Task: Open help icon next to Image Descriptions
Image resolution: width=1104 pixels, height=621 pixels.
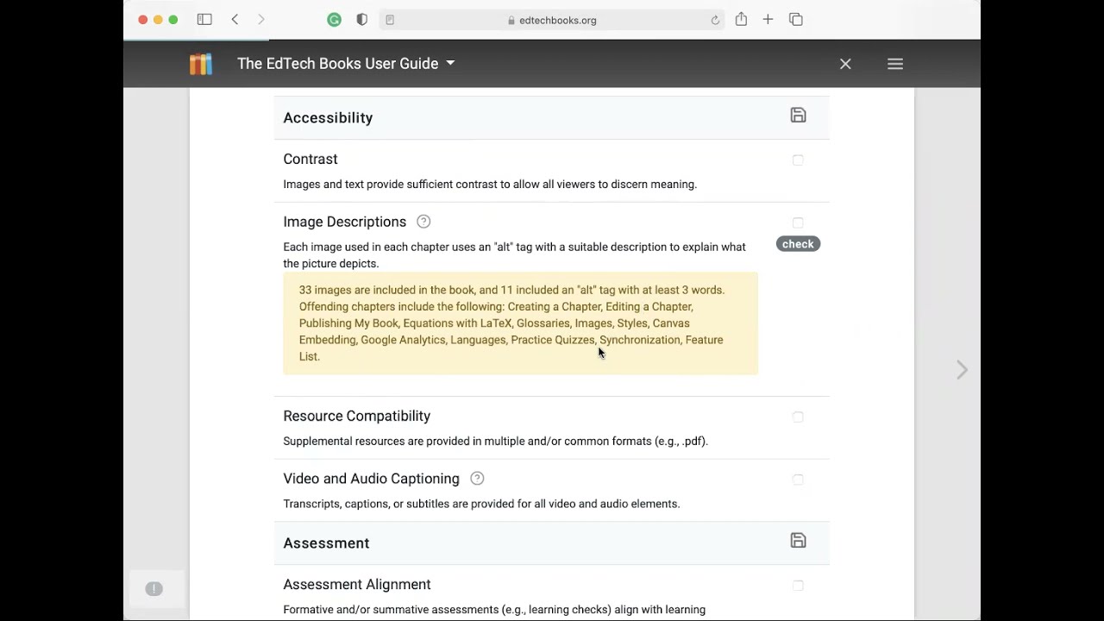Action: click(x=423, y=222)
